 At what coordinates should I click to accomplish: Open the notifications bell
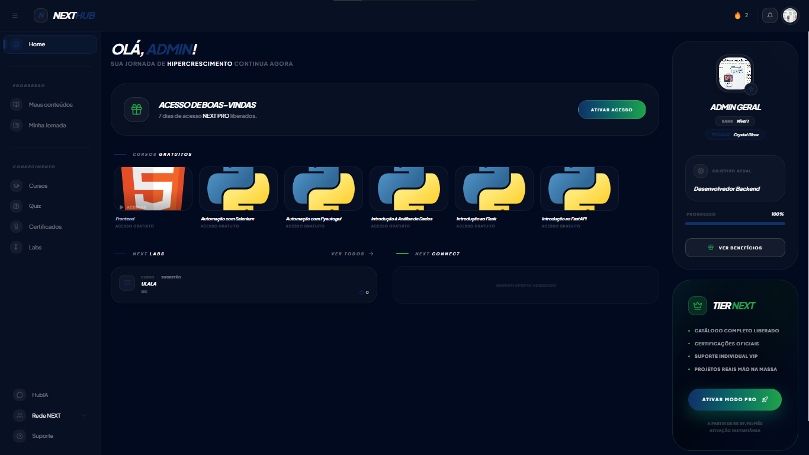pyautogui.click(x=770, y=15)
